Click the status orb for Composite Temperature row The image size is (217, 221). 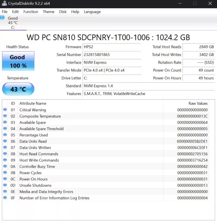pos(5,116)
